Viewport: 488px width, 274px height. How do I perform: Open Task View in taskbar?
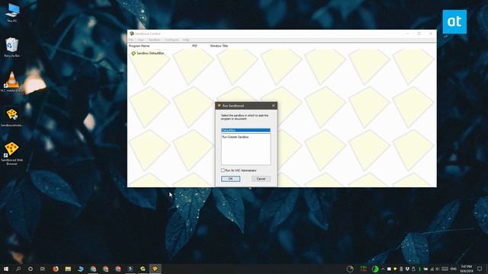[43, 269]
